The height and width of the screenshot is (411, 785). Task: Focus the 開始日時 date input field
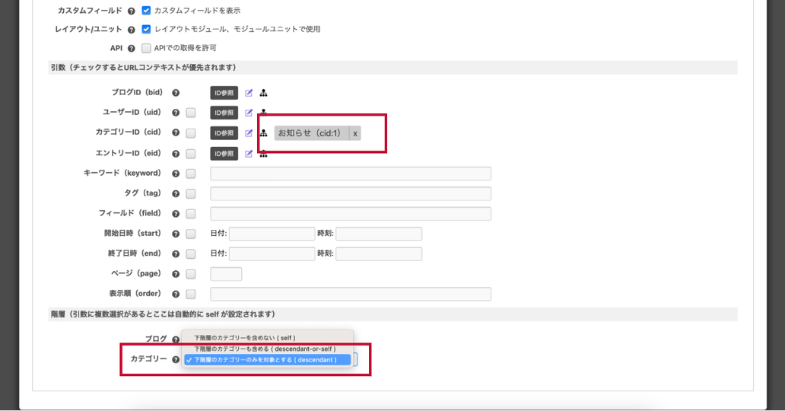pyautogui.click(x=272, y=234)
